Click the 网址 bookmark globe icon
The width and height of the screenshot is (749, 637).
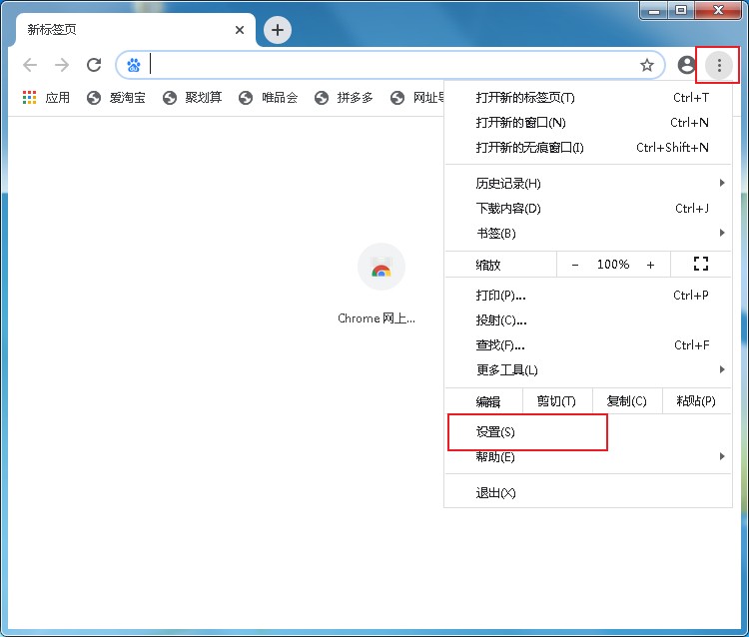(x=397, y=98)
